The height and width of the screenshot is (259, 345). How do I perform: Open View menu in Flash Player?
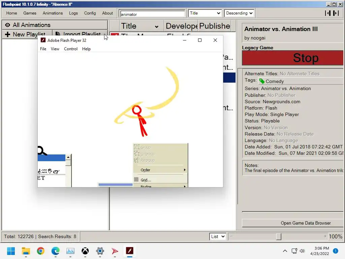click(x=55, y=49)
